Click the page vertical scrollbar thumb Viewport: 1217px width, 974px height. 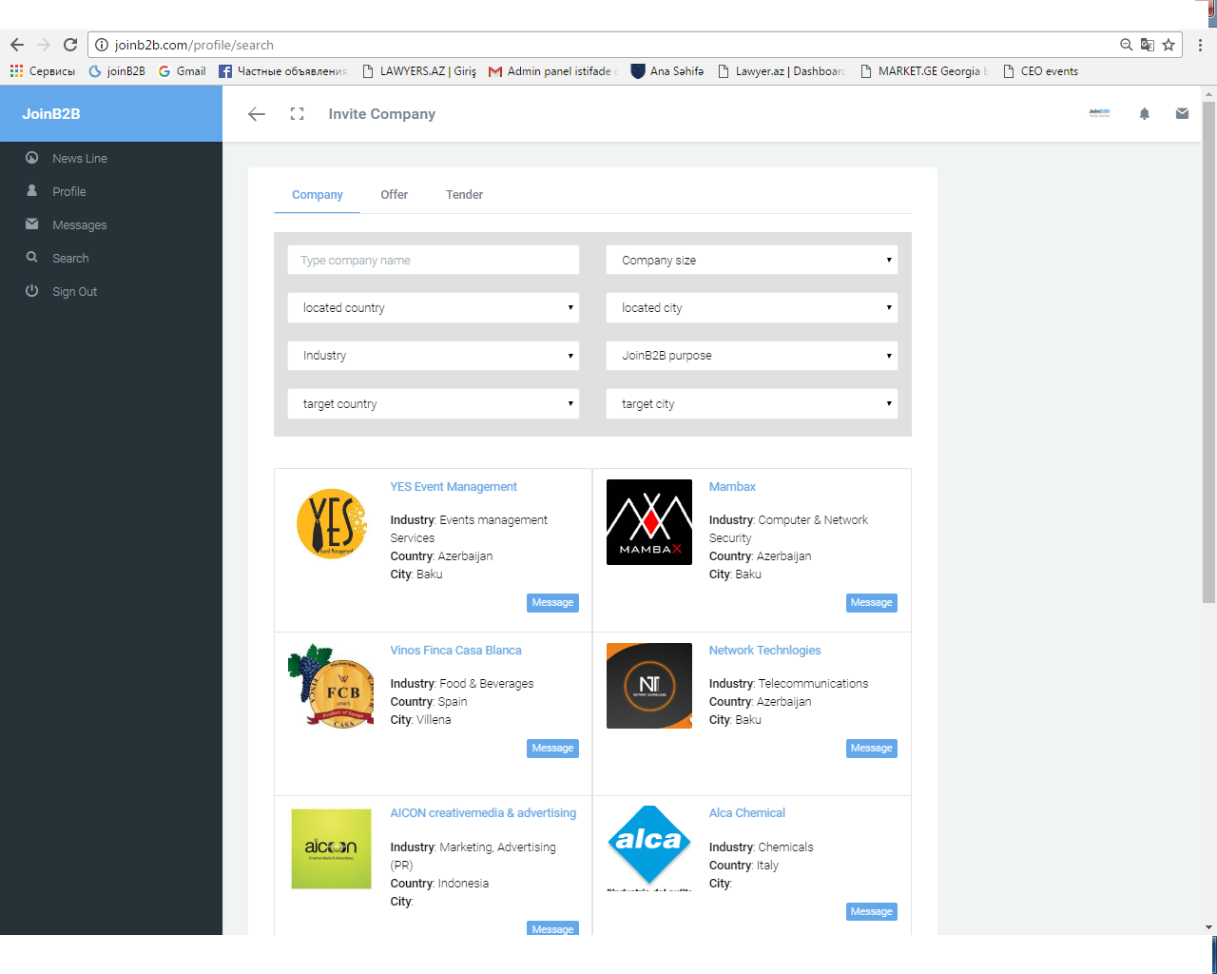1208,352
